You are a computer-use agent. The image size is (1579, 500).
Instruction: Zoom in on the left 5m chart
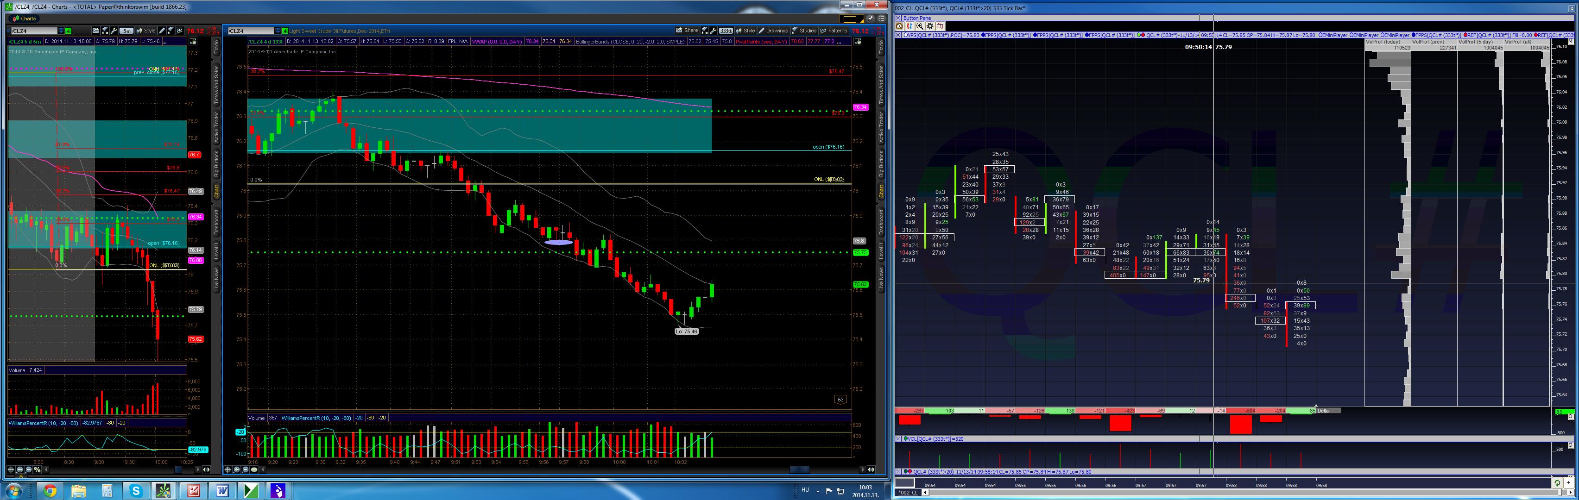(x=19, y=469)
